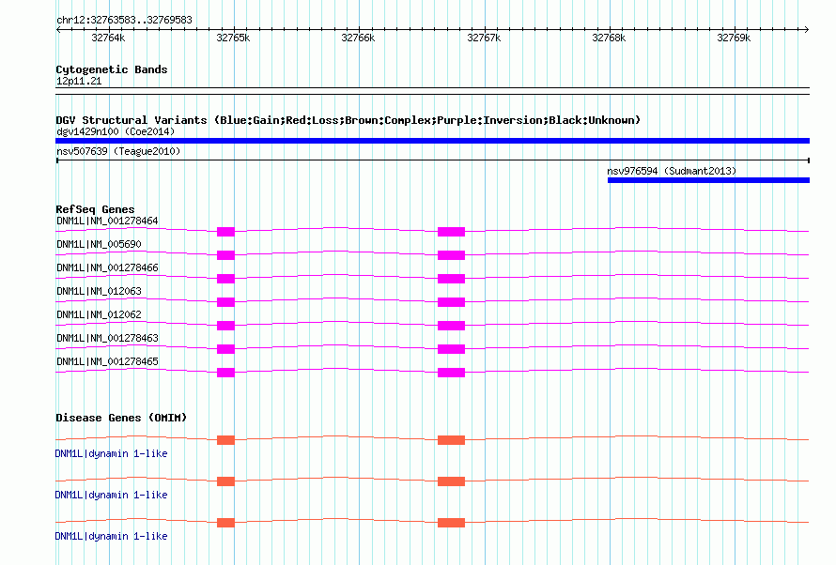Viewport: 836px width, 565px height.
Task: Click the chr12:32763583..32769583 coordinates text
Action: click(124, 20)
